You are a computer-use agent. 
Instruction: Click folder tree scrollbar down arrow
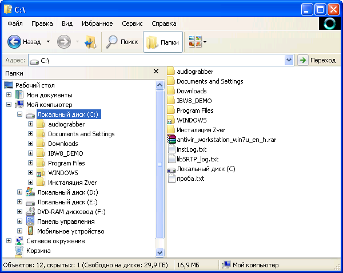point(160,252)
